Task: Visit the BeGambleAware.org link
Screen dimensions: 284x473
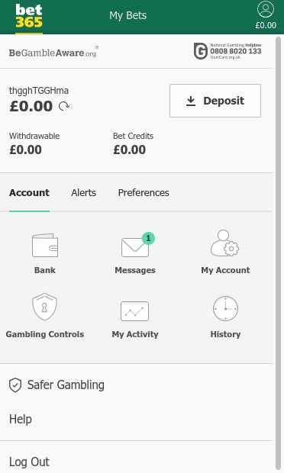Action: coord(53,52)
